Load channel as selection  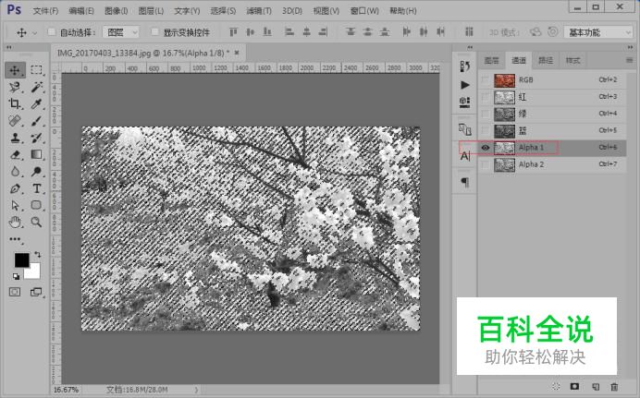coord(556,387)
